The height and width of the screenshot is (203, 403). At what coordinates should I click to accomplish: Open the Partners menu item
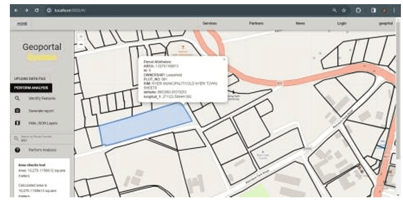click(x=256, y=23)
